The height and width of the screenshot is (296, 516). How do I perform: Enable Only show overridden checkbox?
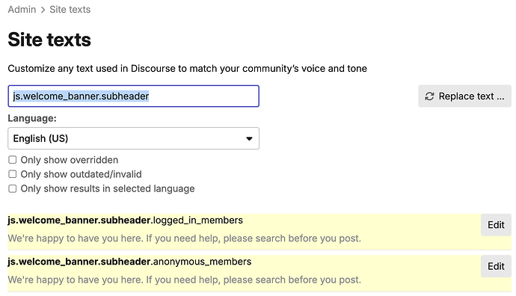click(x=13, y=160)
